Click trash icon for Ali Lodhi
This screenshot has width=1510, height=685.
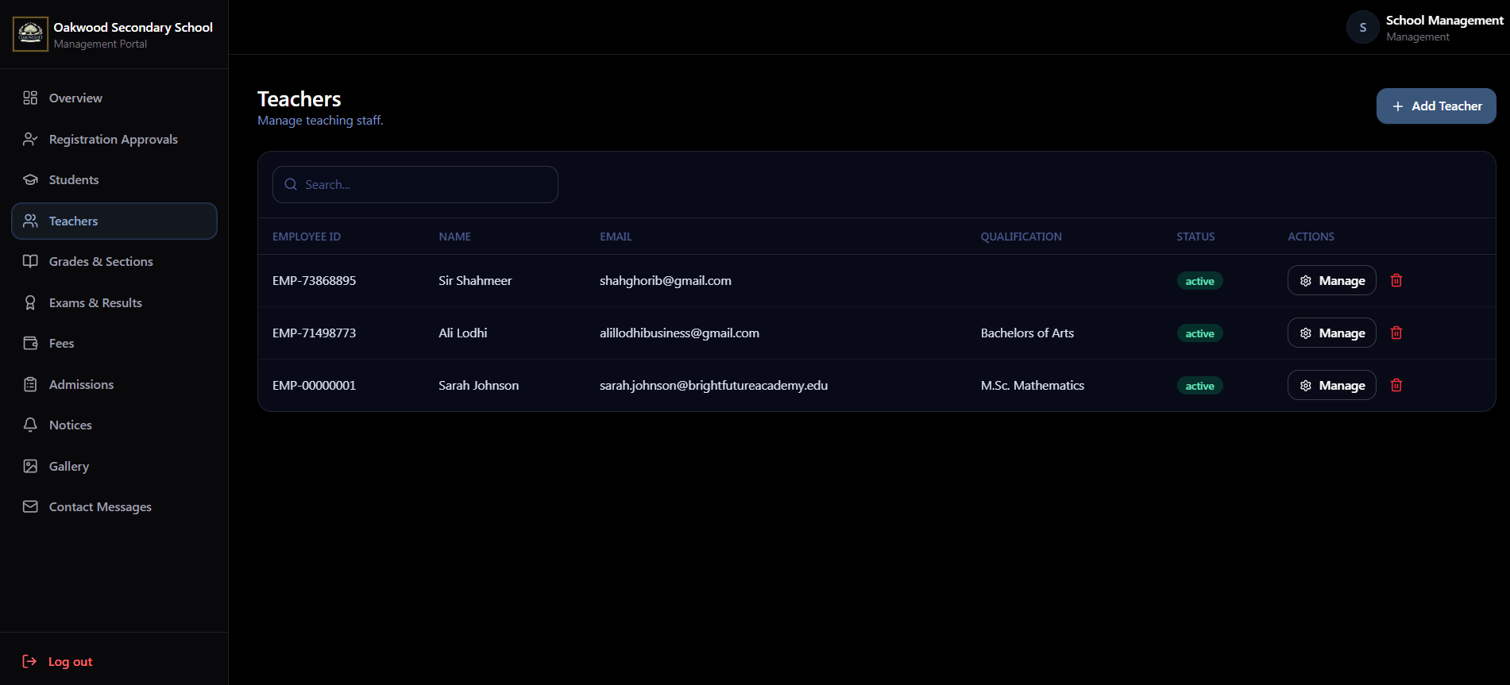(x=1396, y=333)
